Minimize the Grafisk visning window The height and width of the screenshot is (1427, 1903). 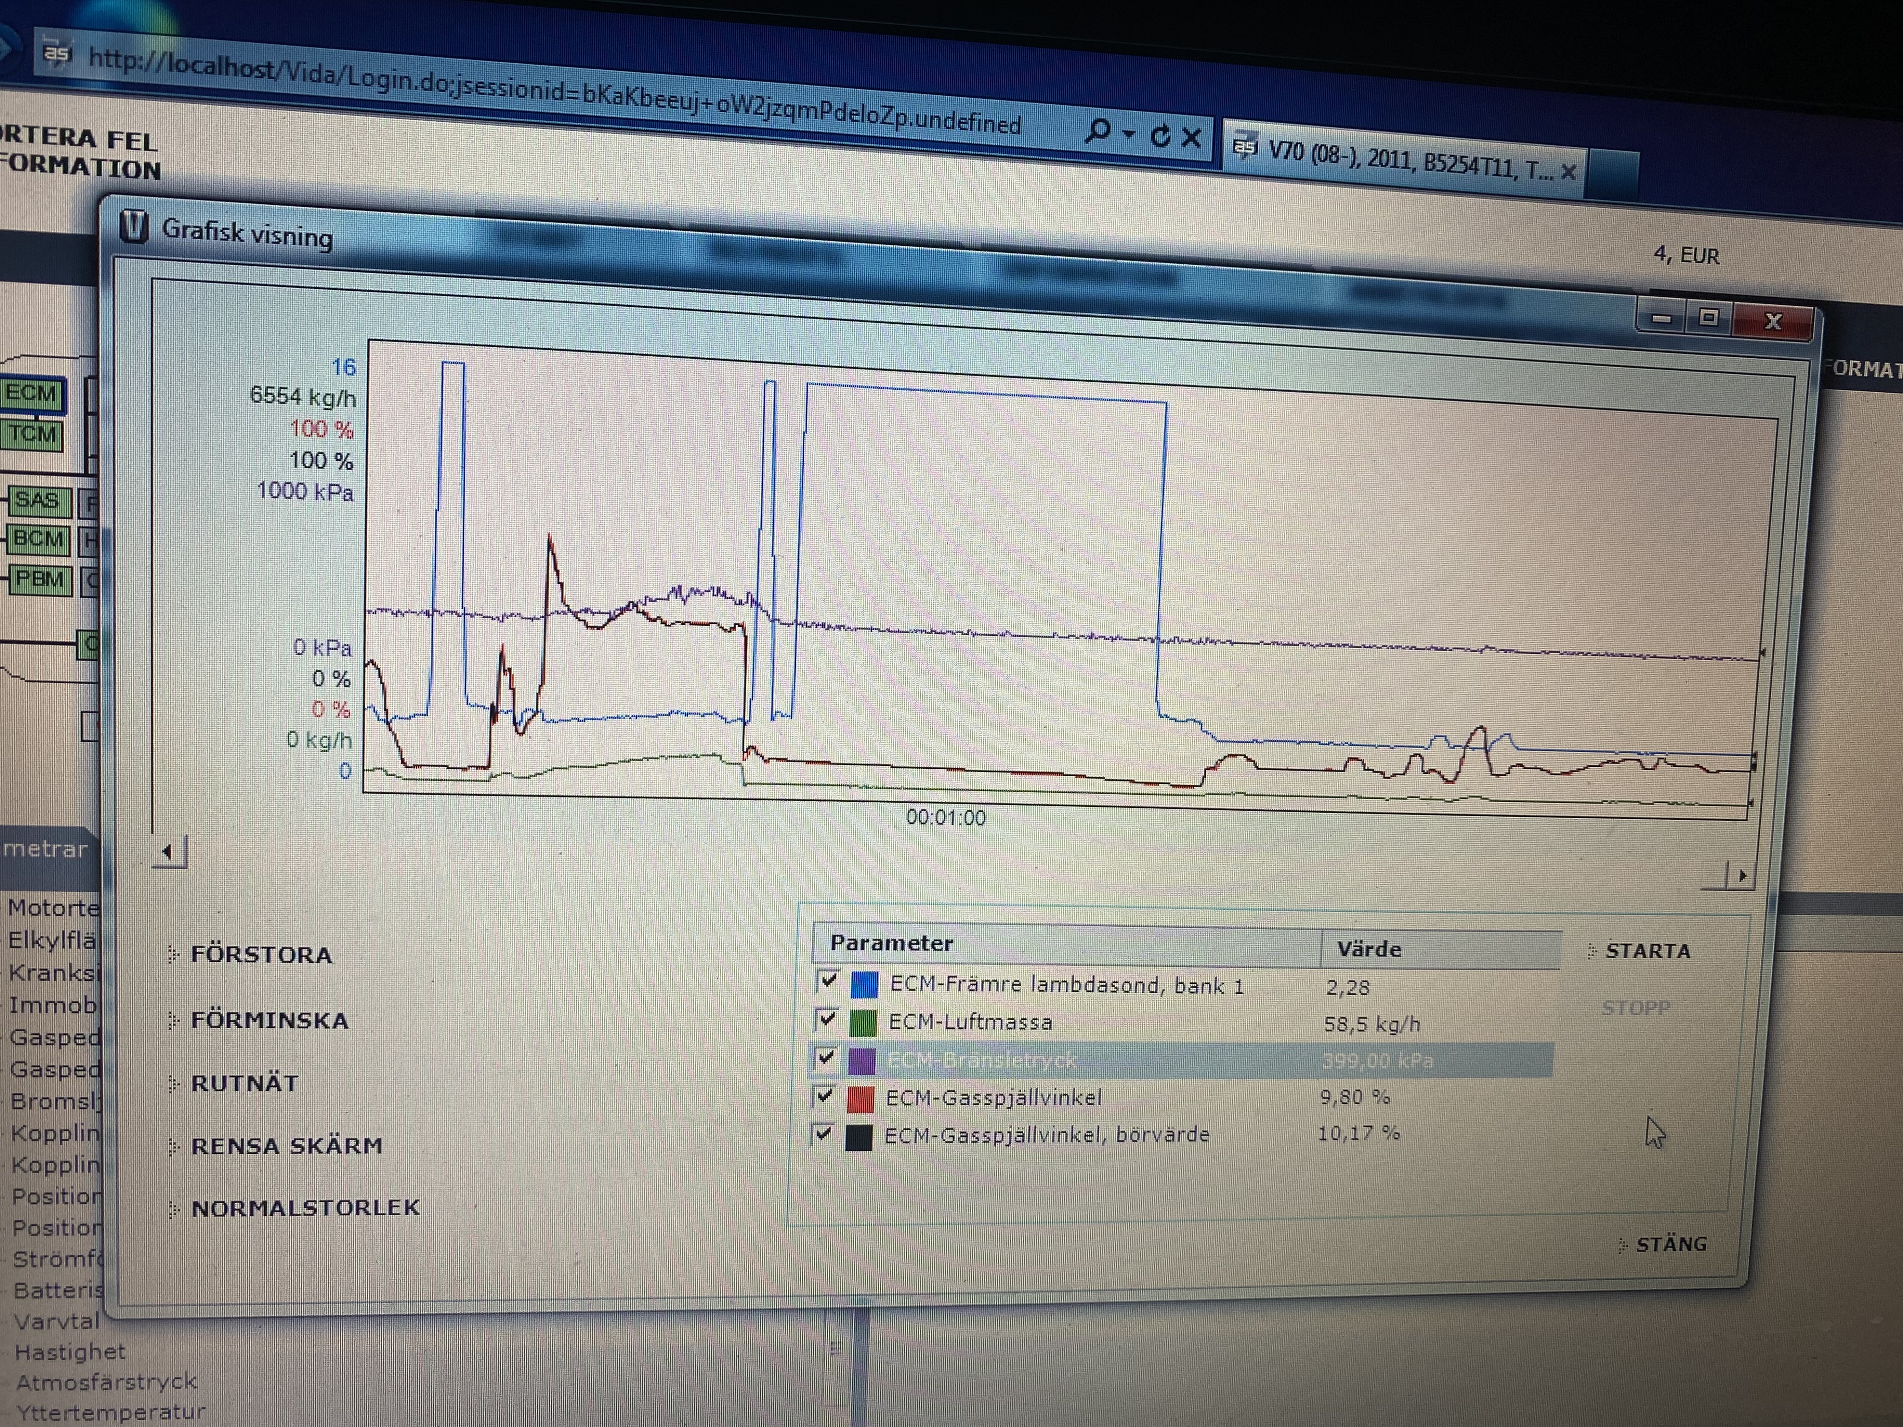coord(1660,318)
